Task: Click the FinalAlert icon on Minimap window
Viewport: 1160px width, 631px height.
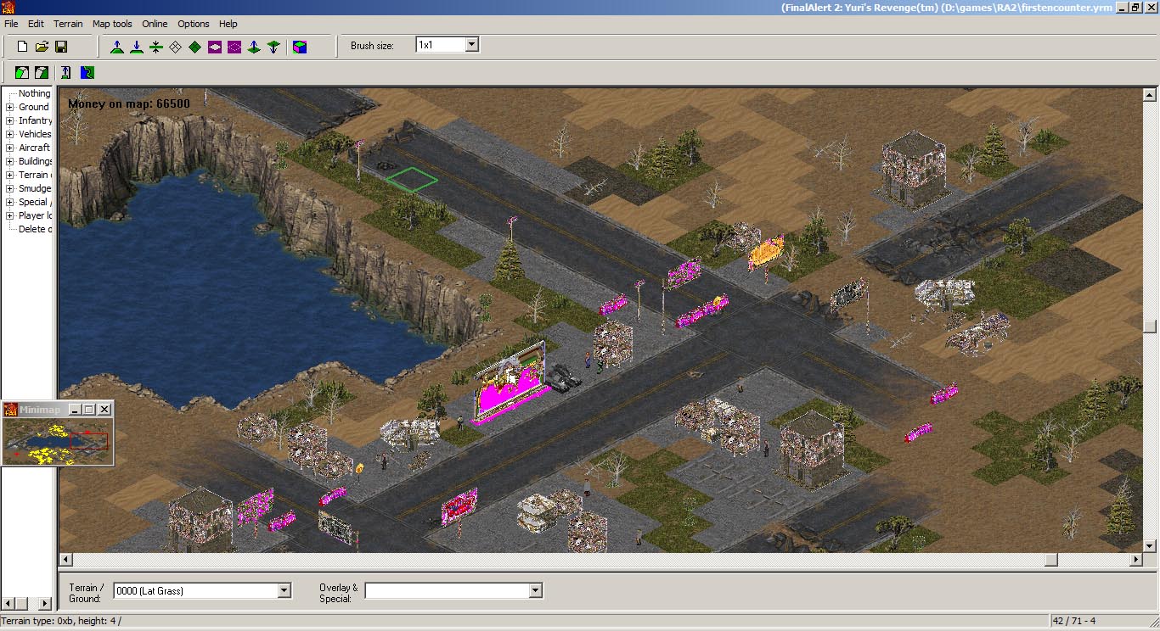Action: pos(11,410)
